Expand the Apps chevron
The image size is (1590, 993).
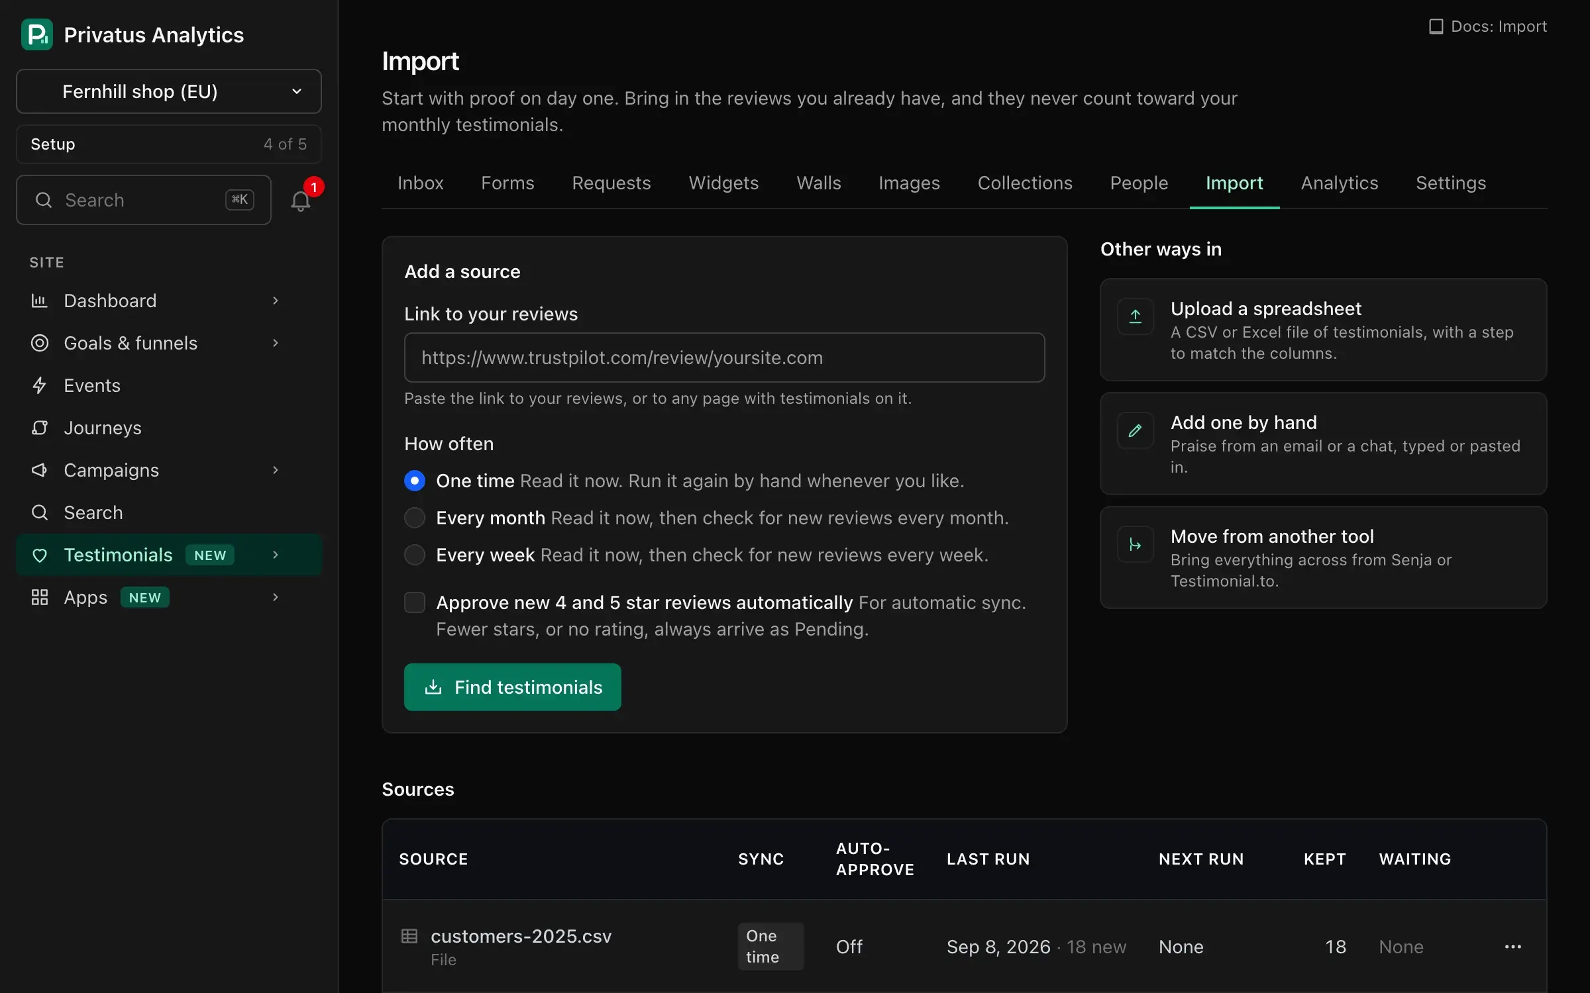[x=276, y=597]
